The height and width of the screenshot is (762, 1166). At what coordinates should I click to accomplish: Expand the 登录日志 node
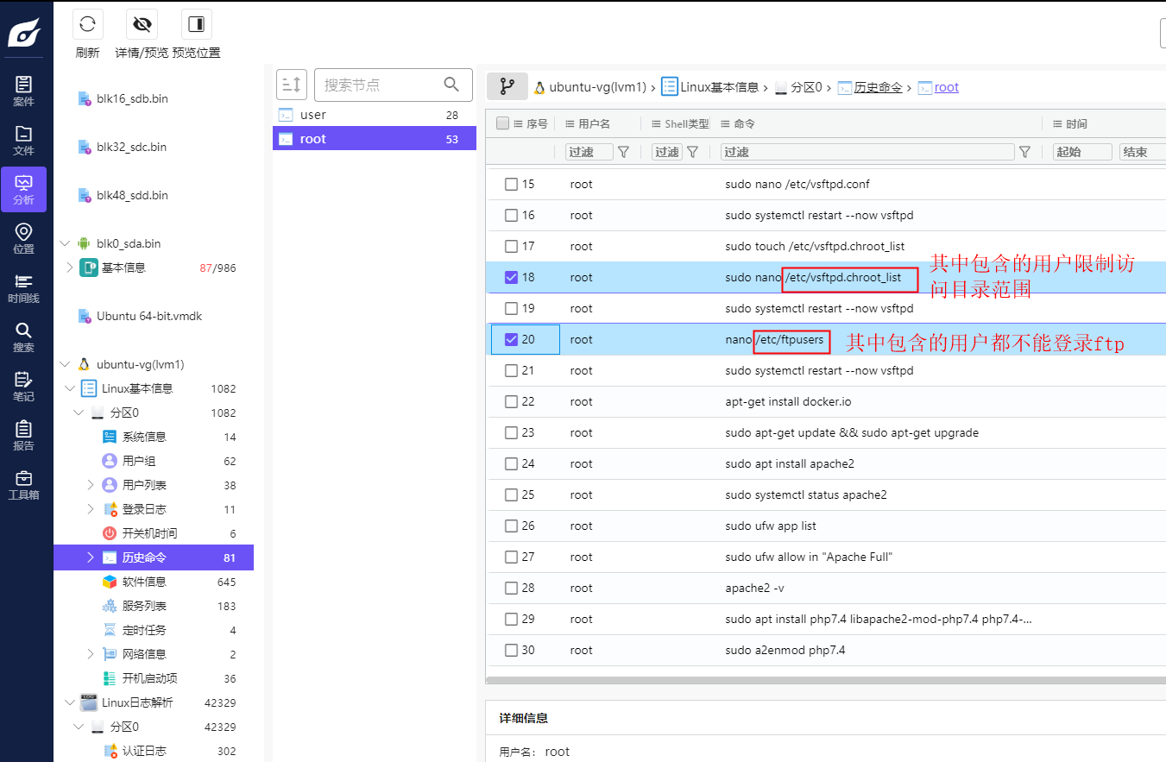(91, 509)
